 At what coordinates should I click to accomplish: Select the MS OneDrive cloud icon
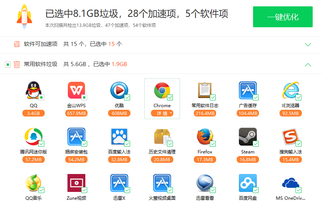tap(291, 183)
